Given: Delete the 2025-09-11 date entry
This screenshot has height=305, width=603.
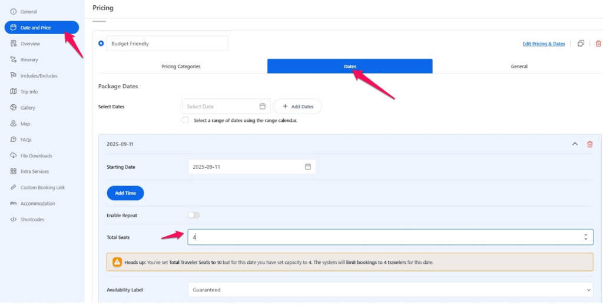Looking at the screenshot, I should (590, 144).
